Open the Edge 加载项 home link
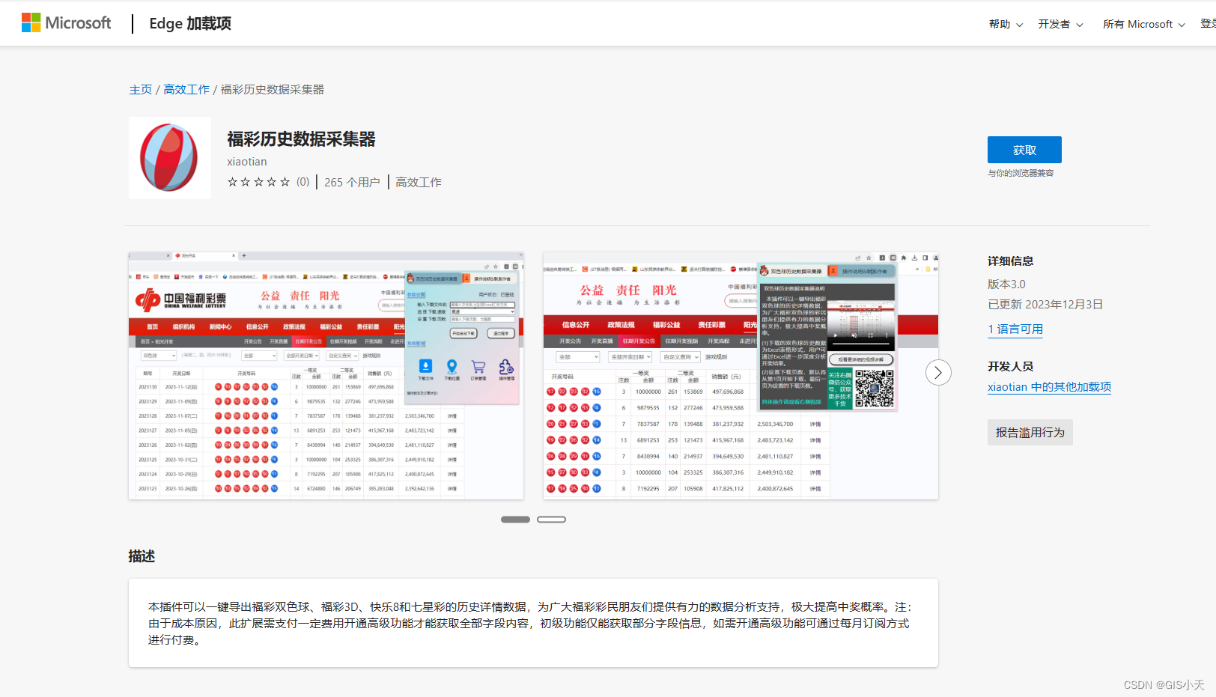 [x=190, y=23]
